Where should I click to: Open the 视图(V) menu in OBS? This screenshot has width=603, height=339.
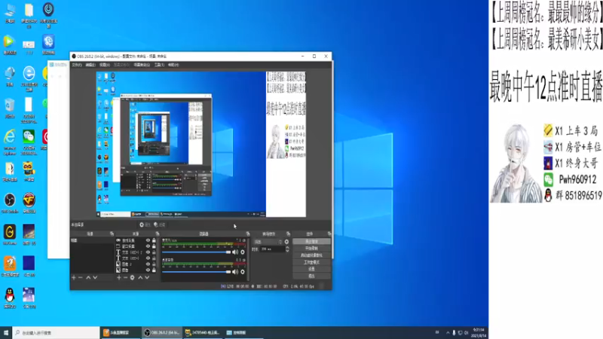click(104, 65)
